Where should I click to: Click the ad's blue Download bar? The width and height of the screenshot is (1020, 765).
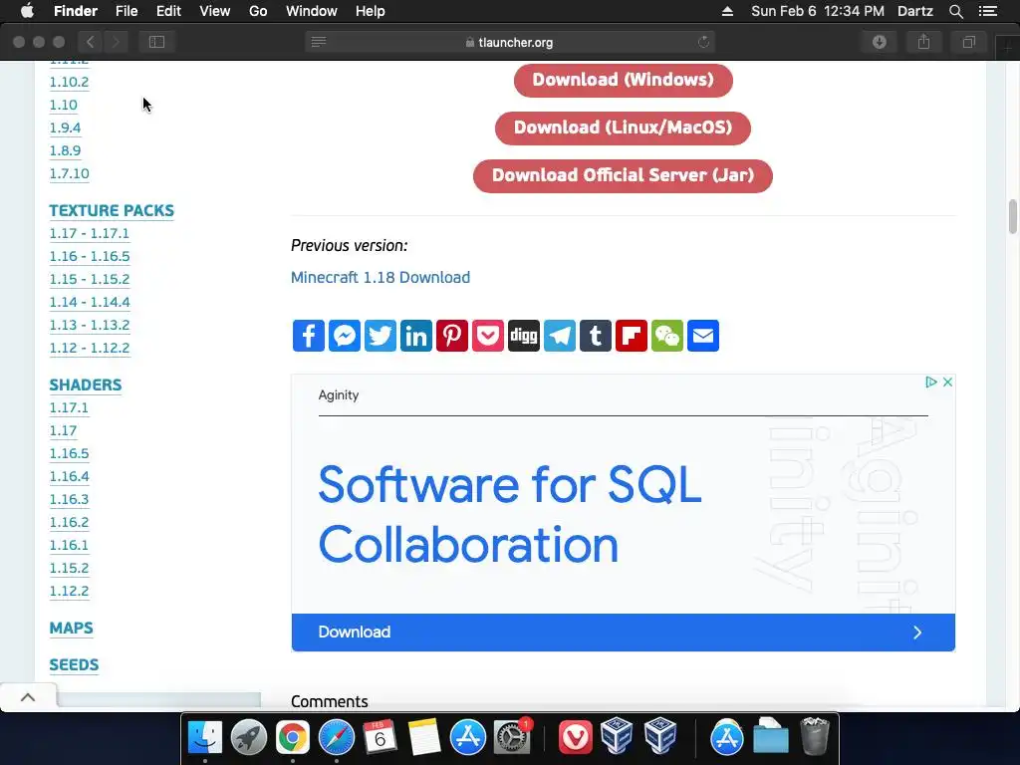pyautogui.click(x=624, y=633)
